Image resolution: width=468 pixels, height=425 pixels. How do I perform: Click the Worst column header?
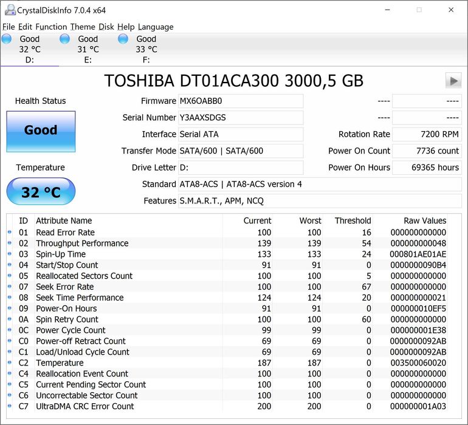tap(310, 221)
